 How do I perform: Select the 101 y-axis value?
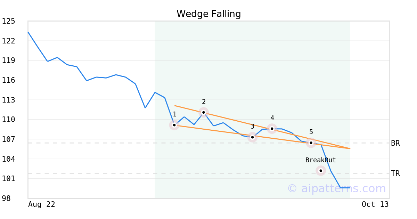8,179
